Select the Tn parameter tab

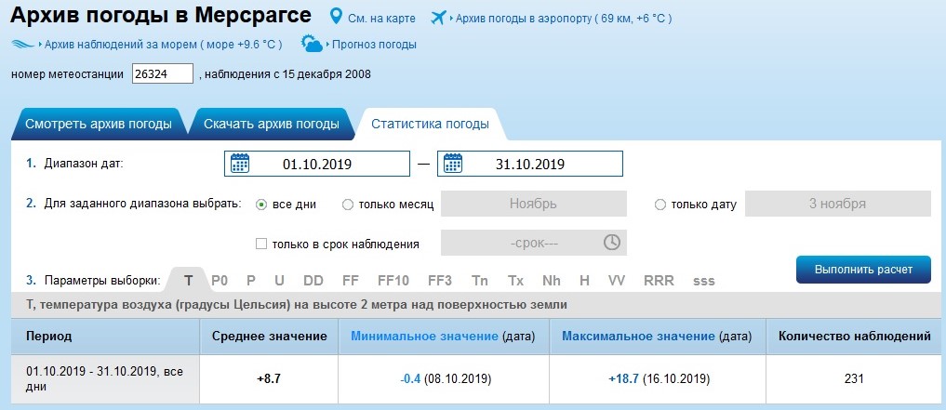pyautogui.click(x=480, y=281)
